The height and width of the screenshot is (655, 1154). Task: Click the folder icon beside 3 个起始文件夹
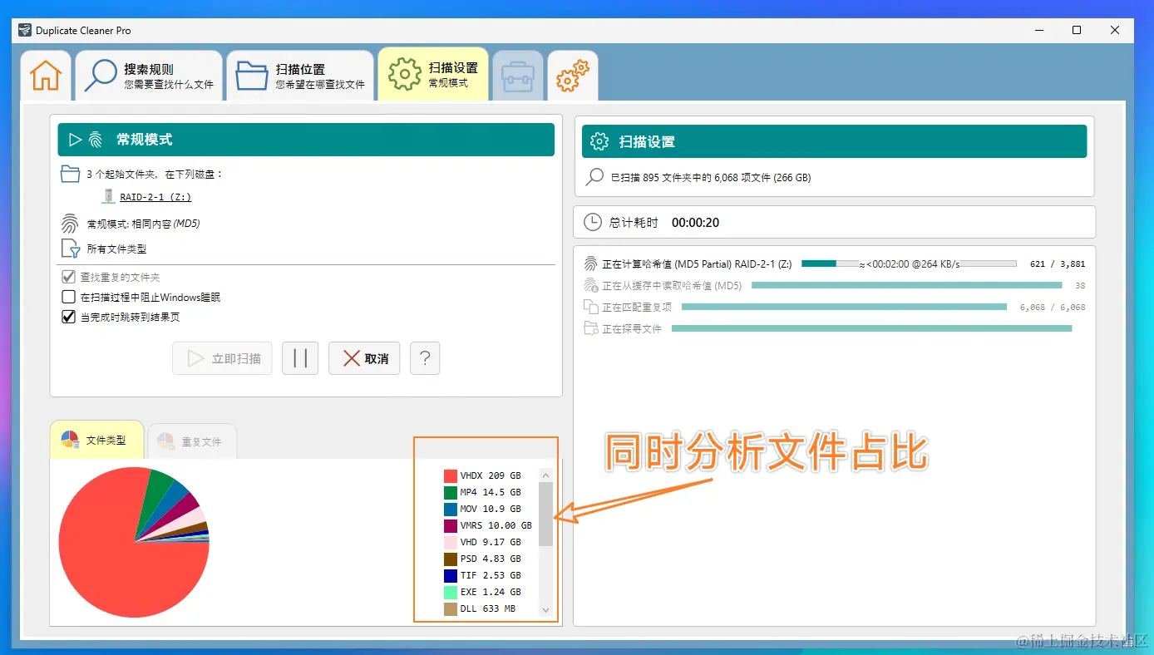70,174
